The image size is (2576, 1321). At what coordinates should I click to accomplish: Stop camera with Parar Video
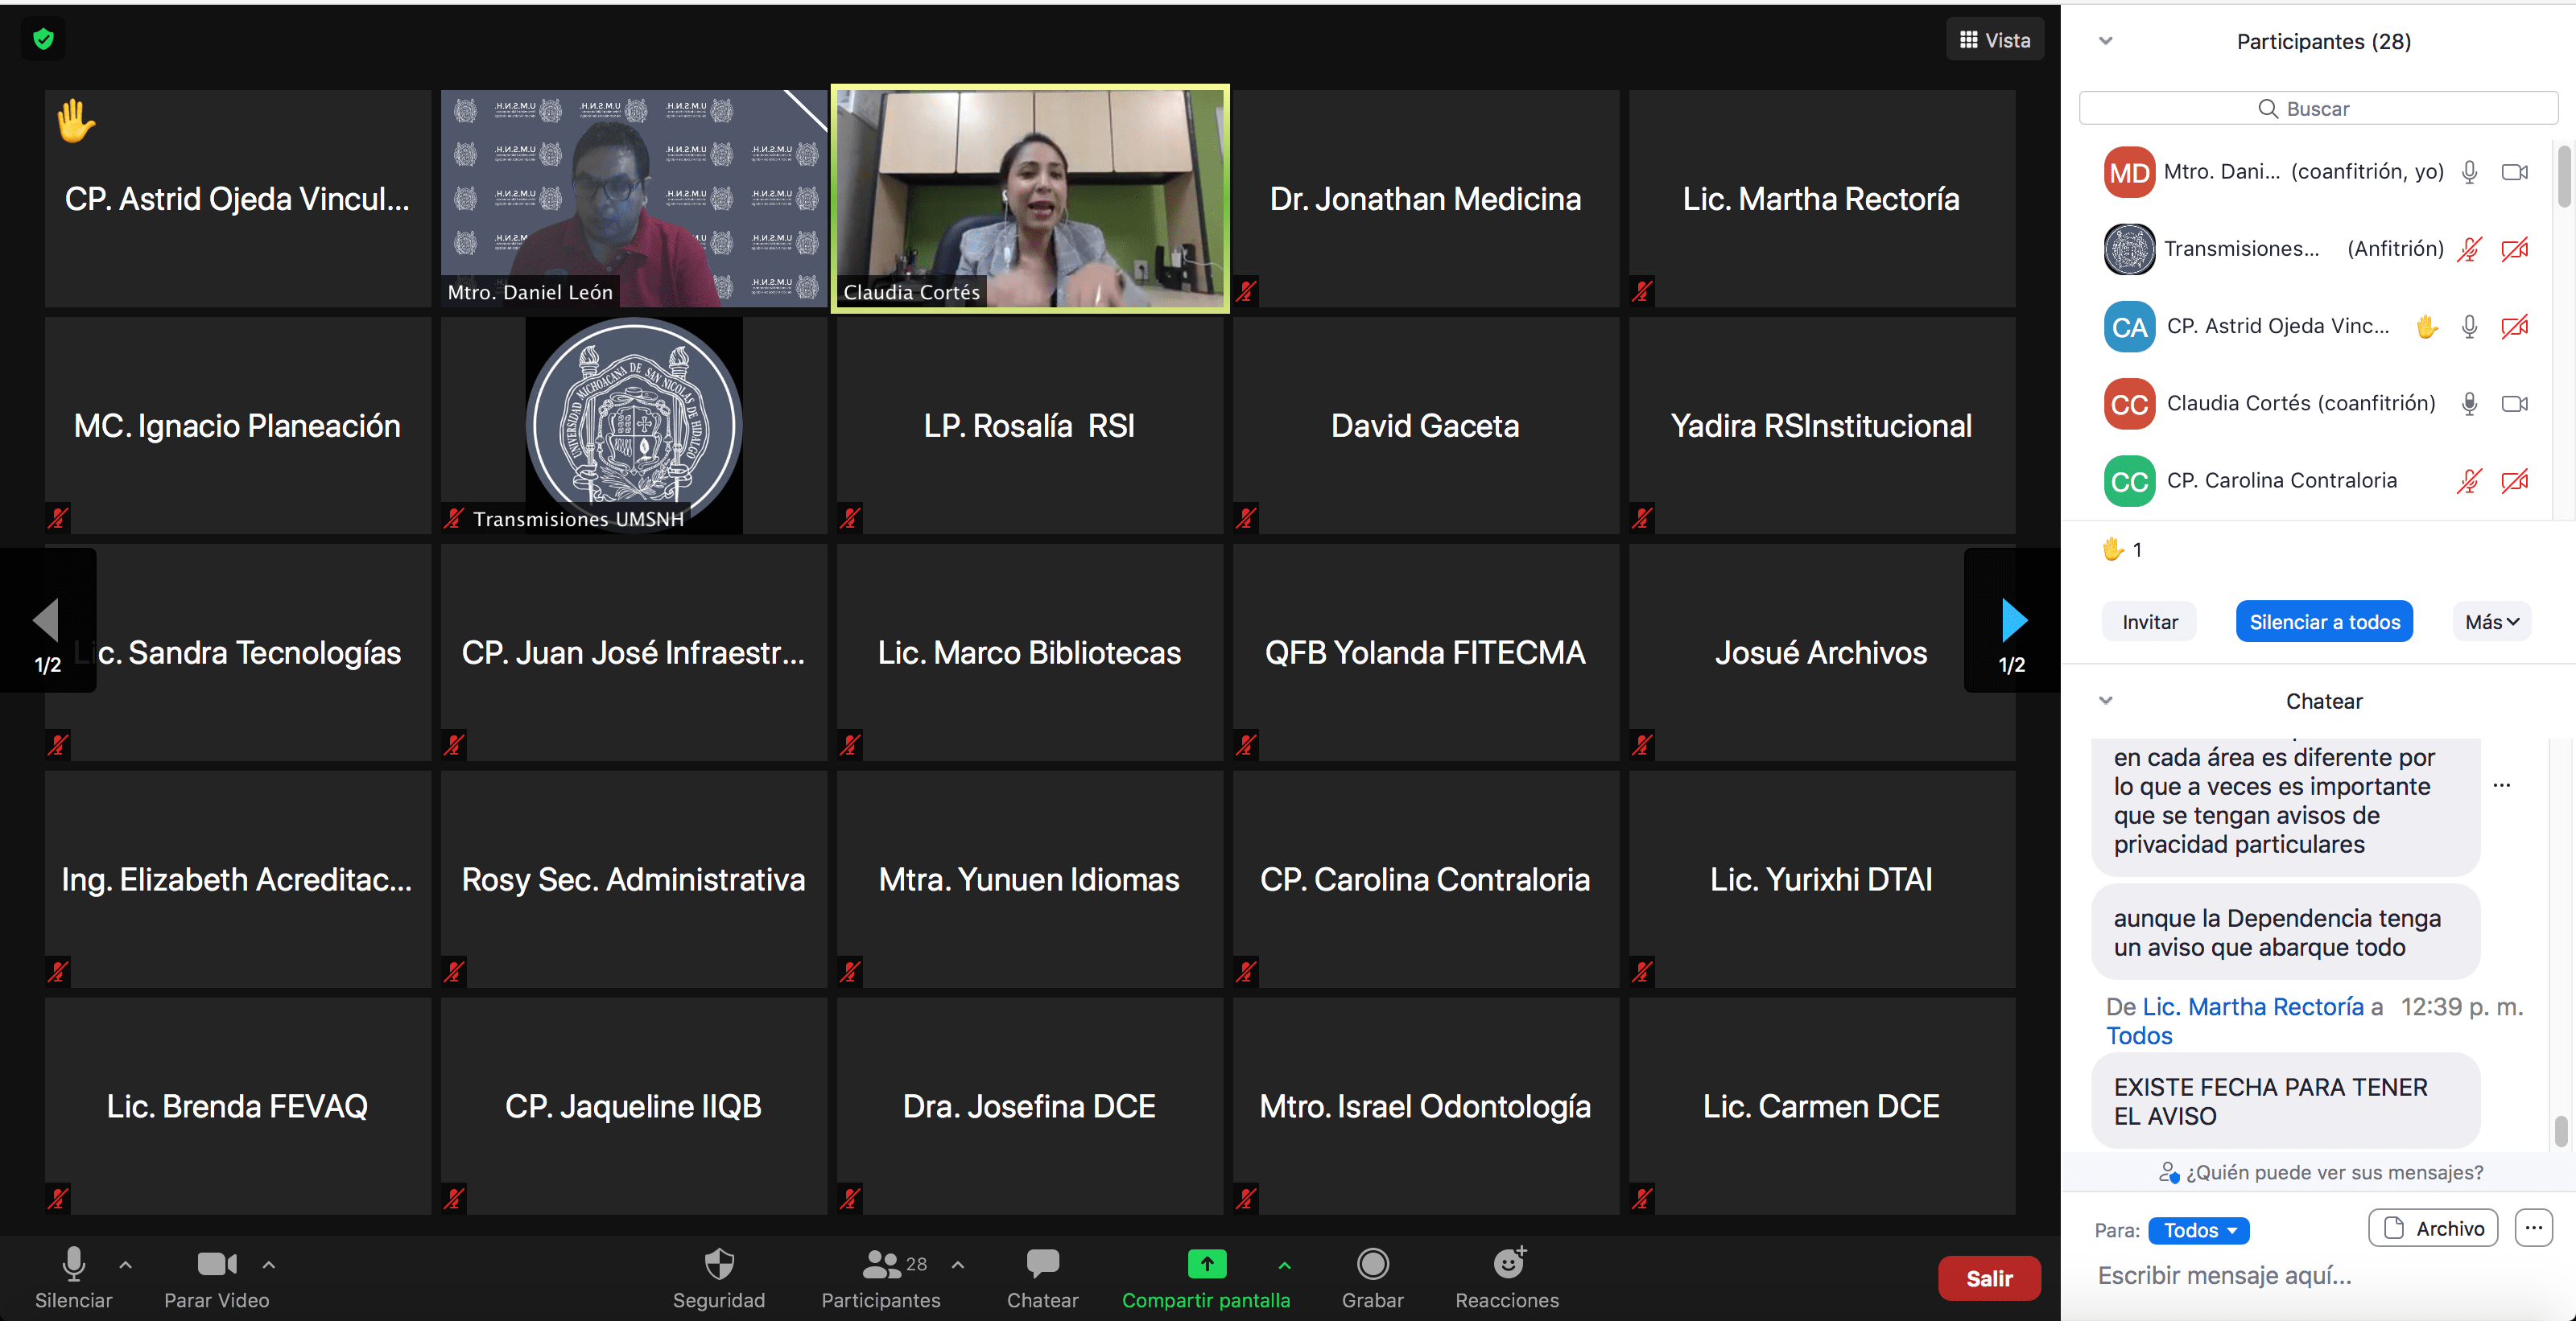216,1277
